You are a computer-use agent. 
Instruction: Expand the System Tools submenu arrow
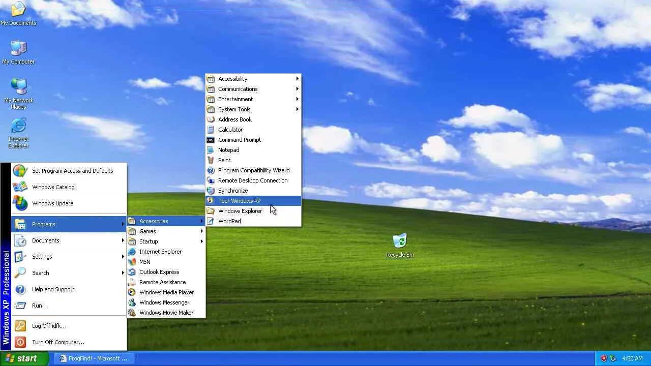(x=297, y=109)
